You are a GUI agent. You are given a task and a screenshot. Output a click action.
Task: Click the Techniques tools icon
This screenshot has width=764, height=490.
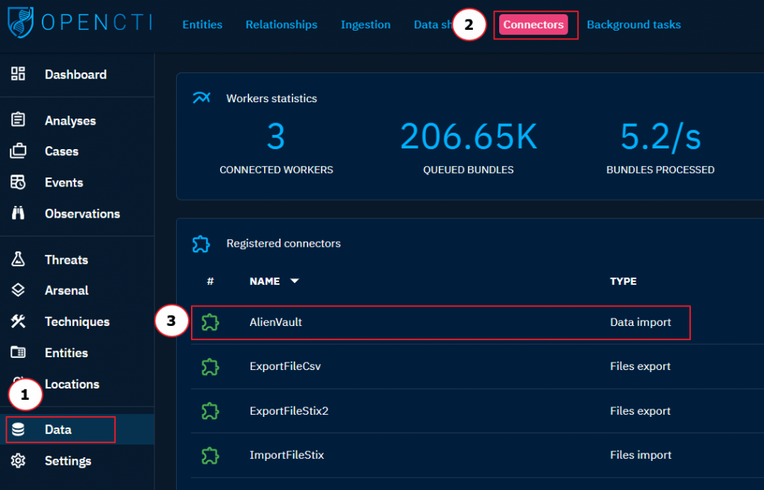(18, 321)
